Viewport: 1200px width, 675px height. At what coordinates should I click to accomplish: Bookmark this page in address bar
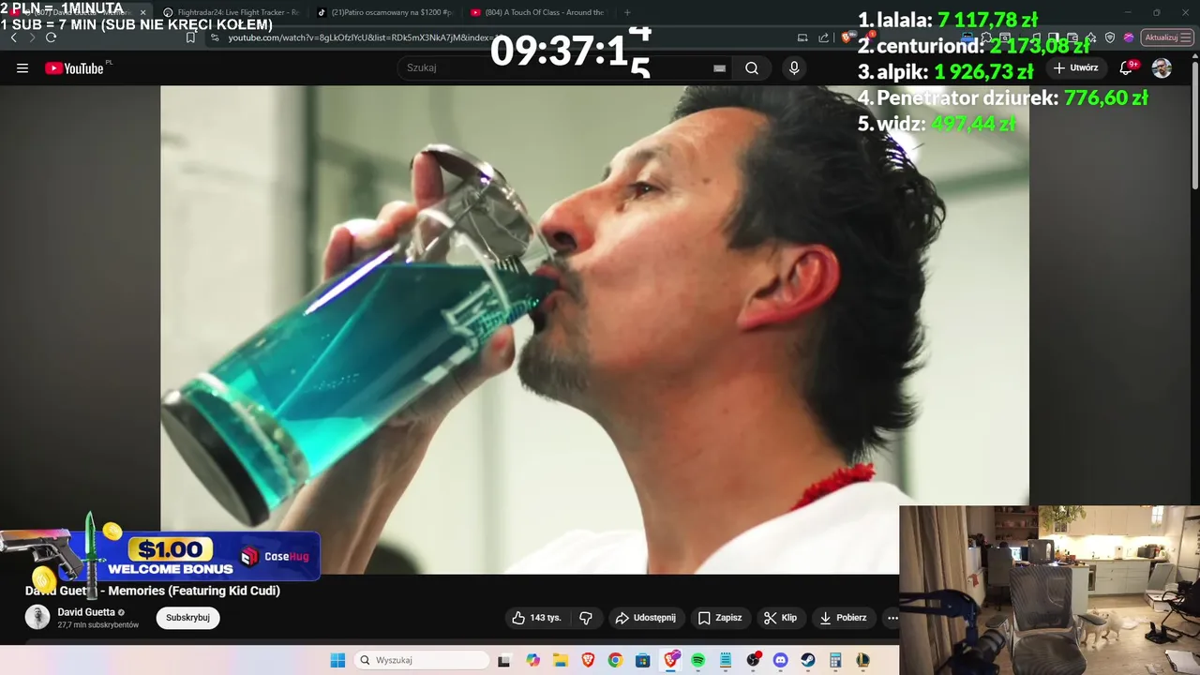[x=190, y=37]
